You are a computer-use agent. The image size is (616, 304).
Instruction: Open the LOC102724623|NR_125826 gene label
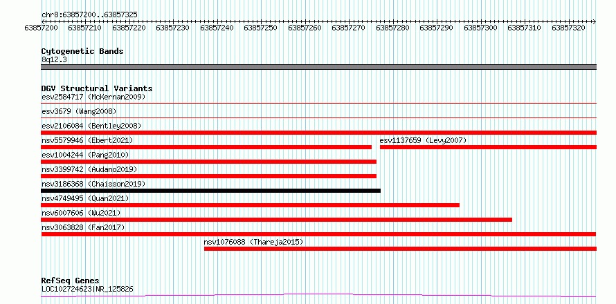(x=87, y=289)
